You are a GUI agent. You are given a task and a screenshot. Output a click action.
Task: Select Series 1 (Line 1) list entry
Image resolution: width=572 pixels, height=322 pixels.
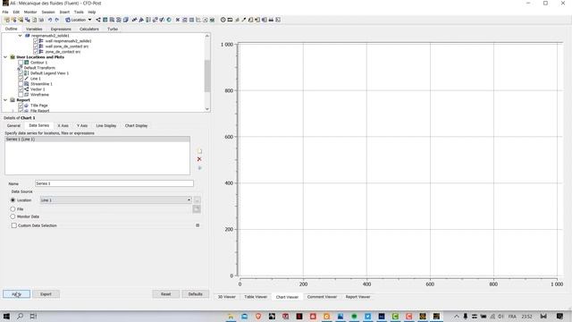pyautogui.click(x=97, y=140)
